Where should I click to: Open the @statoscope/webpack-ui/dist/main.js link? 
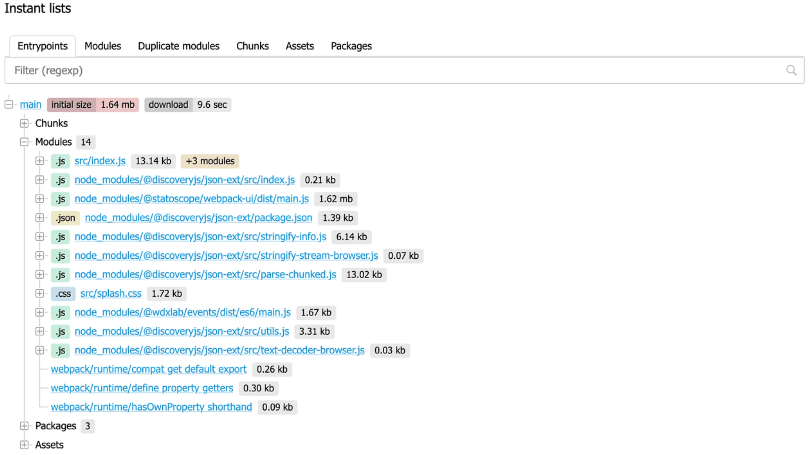pos(192,199)
